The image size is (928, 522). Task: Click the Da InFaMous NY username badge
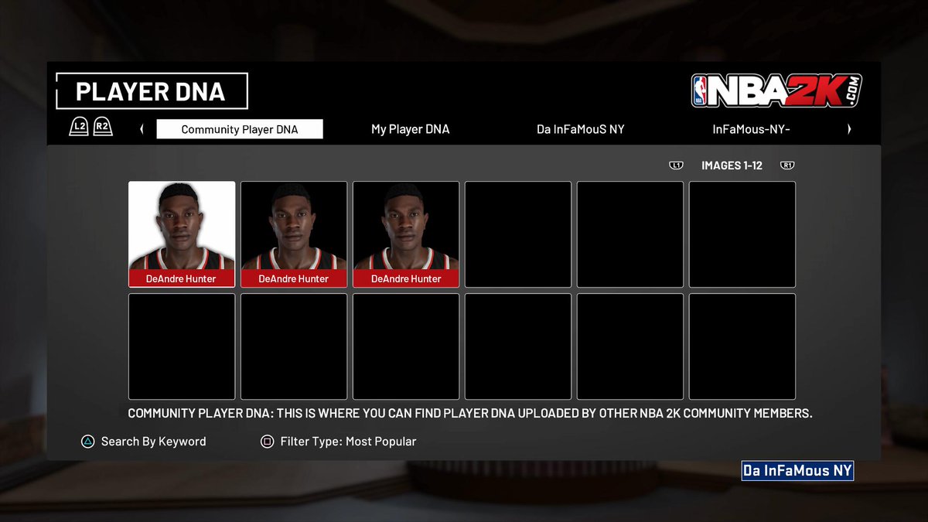coord(797,471)
